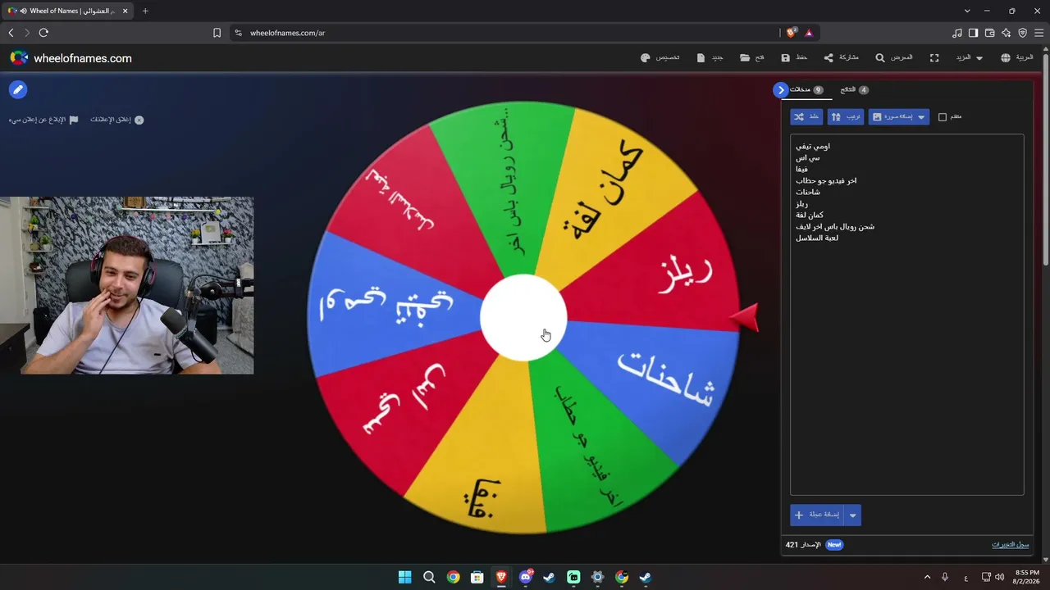
Task: Show hidden system tray icons
Action: (x=928, y=577)
